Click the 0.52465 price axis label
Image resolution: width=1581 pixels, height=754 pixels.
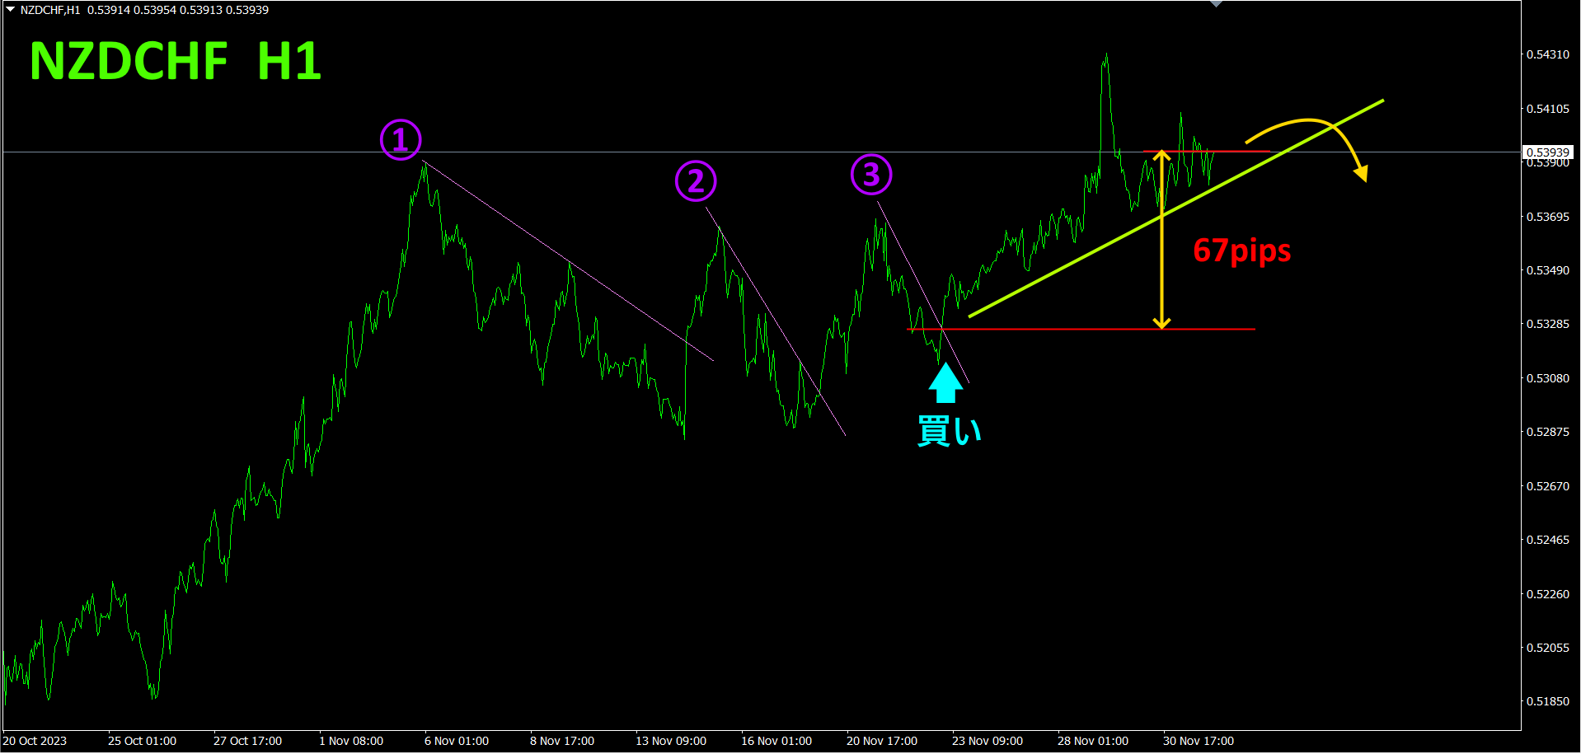(x=1548, y=540)
